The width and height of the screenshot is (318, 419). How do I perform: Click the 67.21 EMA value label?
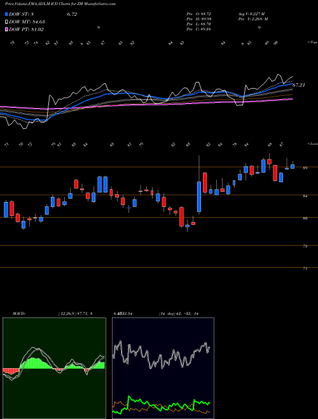click(299, 86)
